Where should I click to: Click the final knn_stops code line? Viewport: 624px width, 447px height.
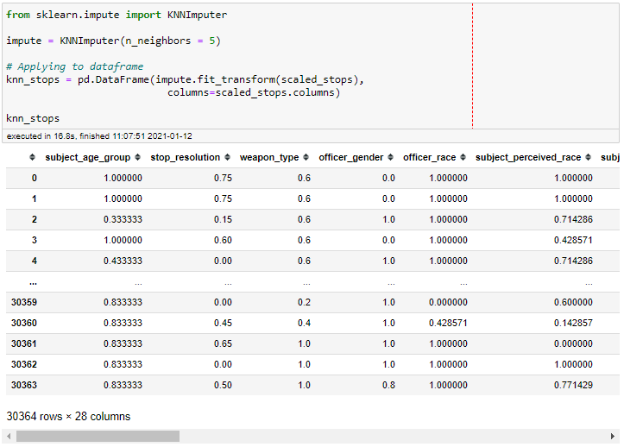pyautogui.click(x=33, y=118)
